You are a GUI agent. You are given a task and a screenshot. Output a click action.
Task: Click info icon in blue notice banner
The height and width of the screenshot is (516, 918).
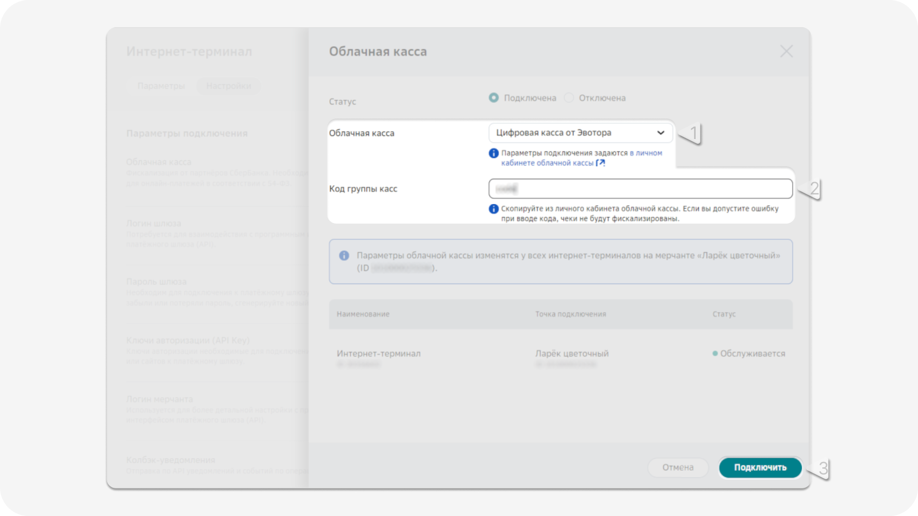pos(344,256)
